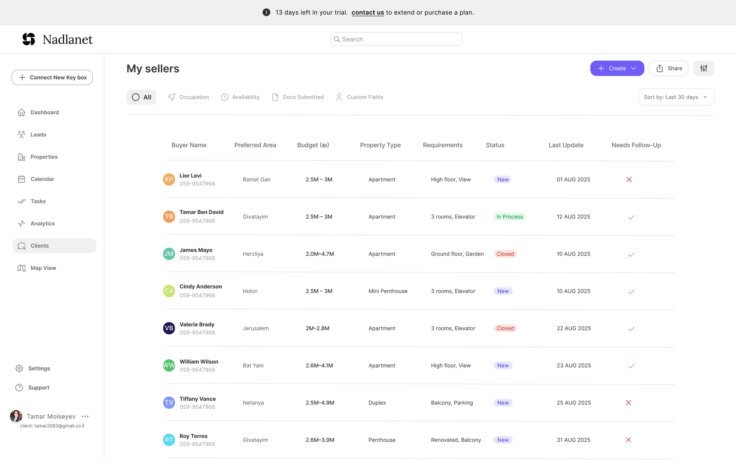This screenshot has width=736, height=460.
Task: Open the Support help icon
Action: [19, 387]
